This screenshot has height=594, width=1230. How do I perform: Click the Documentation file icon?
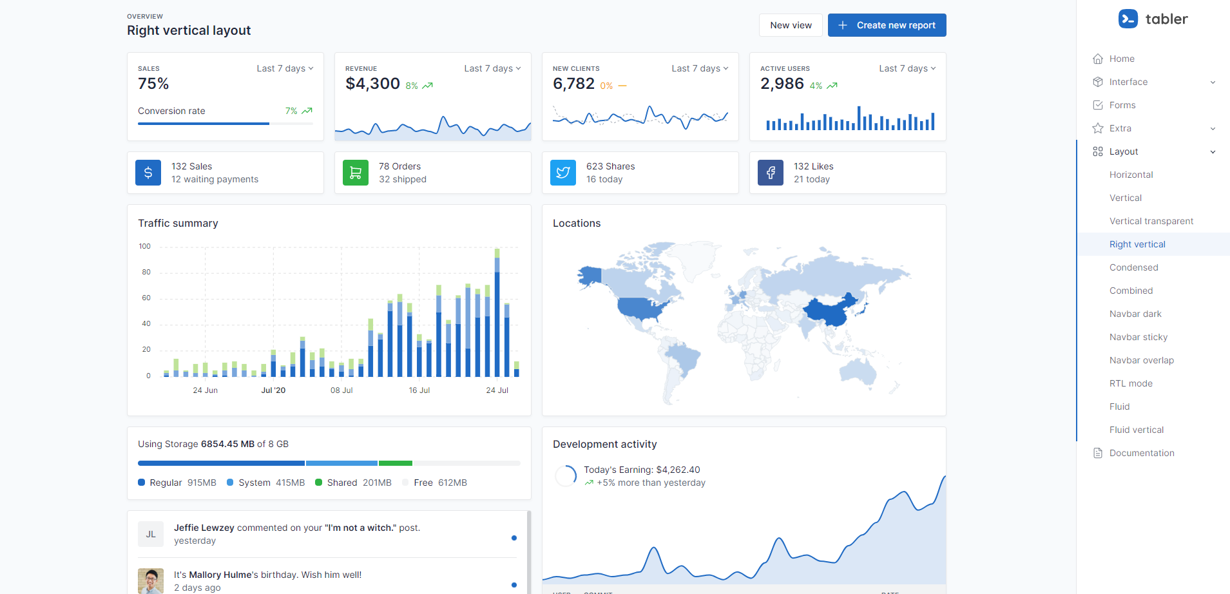pyautogui.click(x=1098, y=453)
